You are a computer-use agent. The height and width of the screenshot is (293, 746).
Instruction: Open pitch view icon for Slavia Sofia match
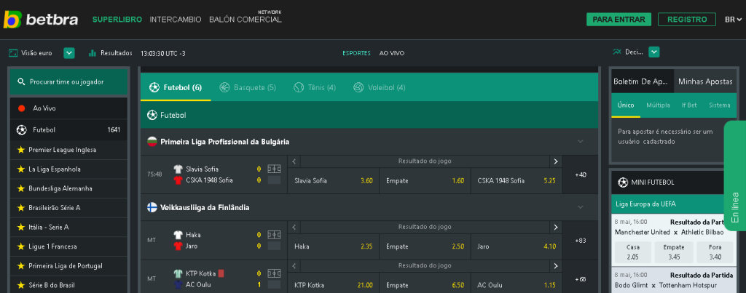(x=274, y=169)
